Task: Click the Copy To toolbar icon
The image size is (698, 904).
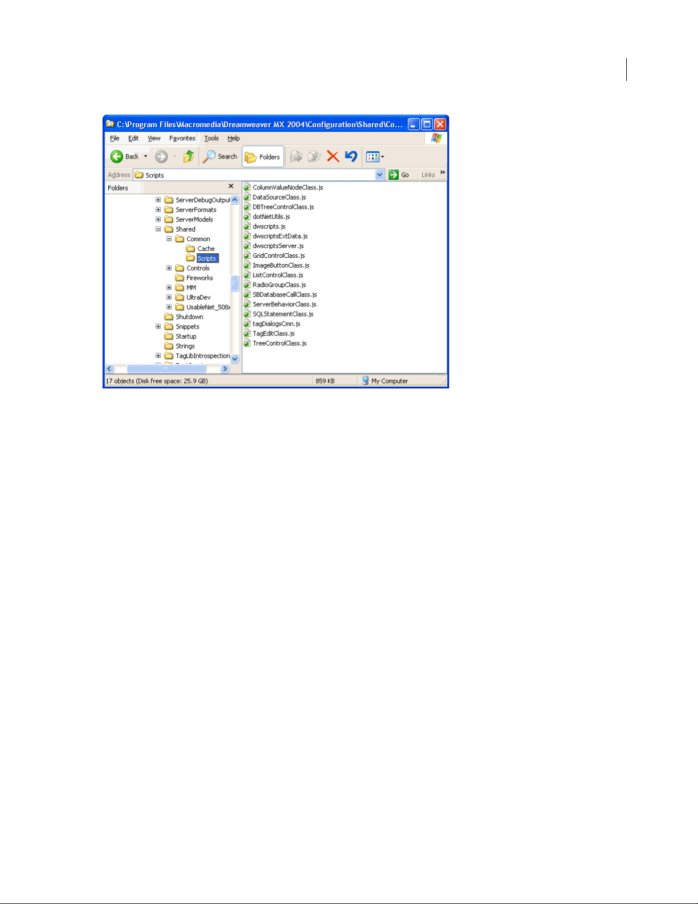Action: [315, 156]
